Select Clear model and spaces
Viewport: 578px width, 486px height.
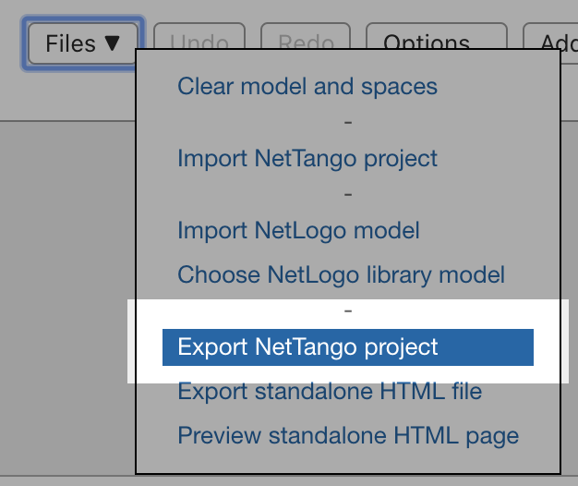(x=307, y=87)
